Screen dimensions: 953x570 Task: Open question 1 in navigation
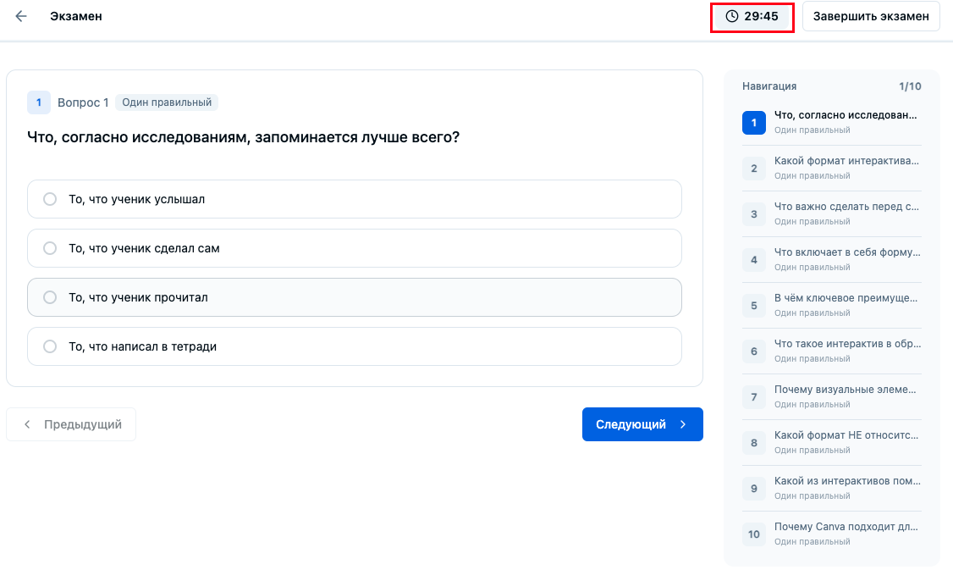(831, 122)
